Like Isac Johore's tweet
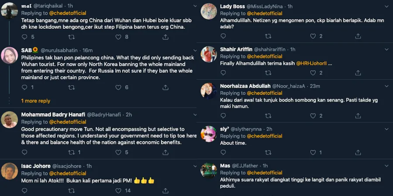The image size is (393, 196). point(118,190)
